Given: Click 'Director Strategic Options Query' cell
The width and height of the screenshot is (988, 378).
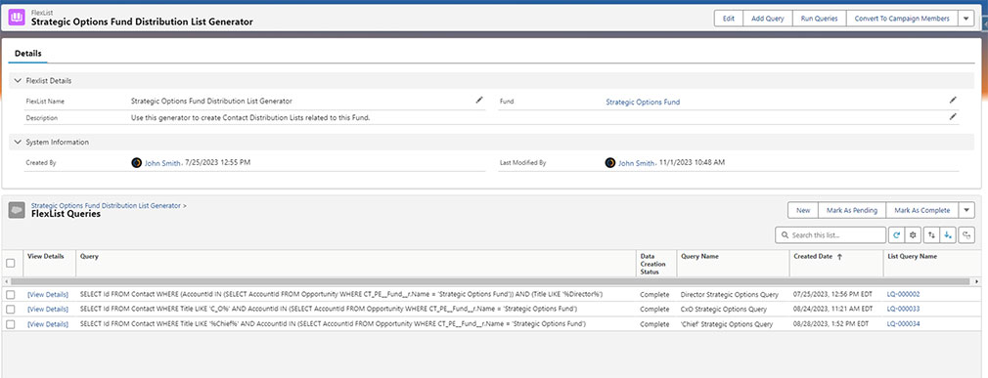Looking at the screenshot, I should [x=730, y=294].
